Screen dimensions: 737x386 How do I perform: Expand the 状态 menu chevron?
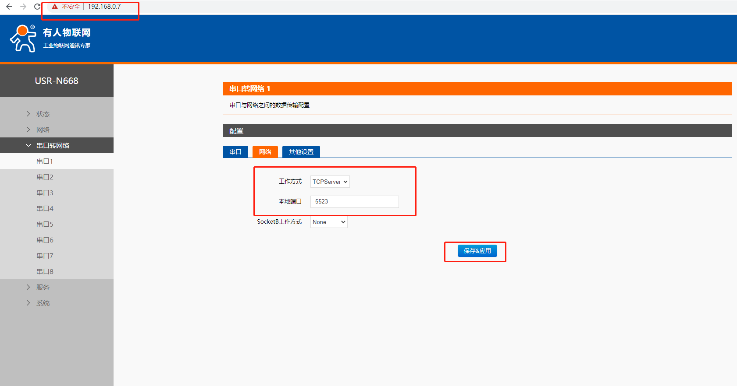[28, 114]
